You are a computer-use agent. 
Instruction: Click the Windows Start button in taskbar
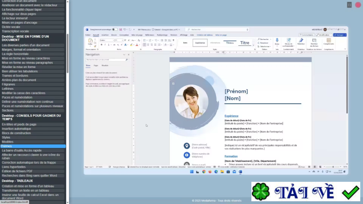(191, 172)
